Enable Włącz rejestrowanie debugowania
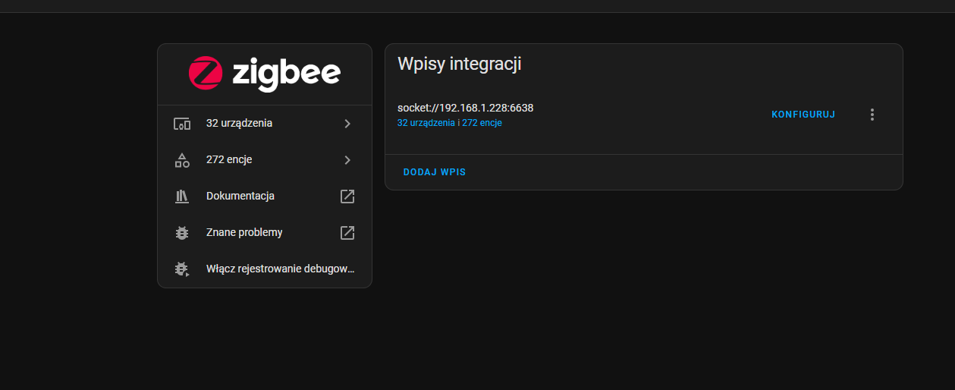Viewport: 955px width, 390px height. 265,269
